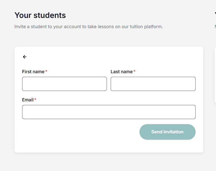The width and height of the screenshot is (216, 171).
Task: Click the Last name label
Action: [x=121, y=72]
